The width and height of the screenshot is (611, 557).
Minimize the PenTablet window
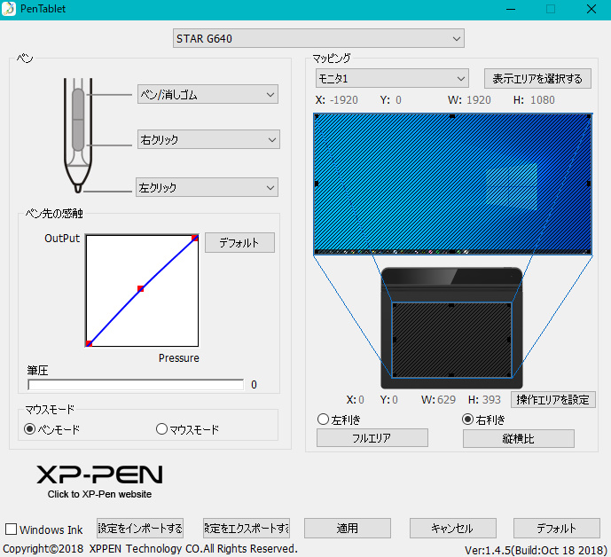511,9
